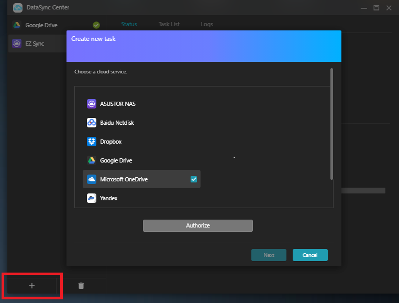Choose Baidu Netdisk as cloud service
The width and height of the screenshot is (399, 303).
click(x=141, y=123)
